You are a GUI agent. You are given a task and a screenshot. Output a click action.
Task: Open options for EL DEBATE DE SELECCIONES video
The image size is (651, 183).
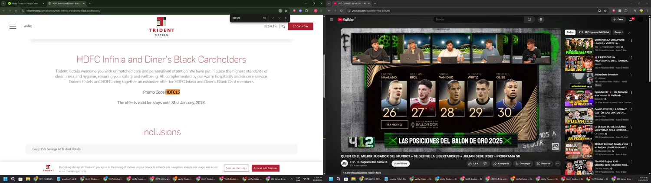pyautogui.click(x=631, y=127)
